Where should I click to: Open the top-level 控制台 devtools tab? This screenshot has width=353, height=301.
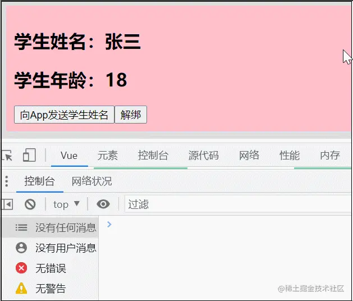pyautogui.click(x=153, y=156)
